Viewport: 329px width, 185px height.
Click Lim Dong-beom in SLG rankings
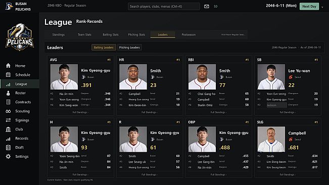(x=276, y=162)
